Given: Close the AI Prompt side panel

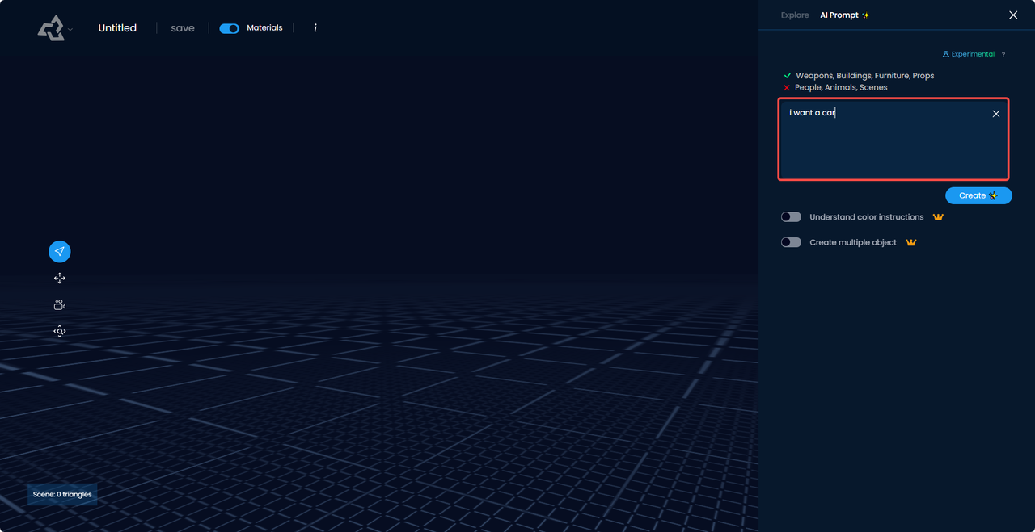Looking at the screenshot, I should pos(1013,15).
